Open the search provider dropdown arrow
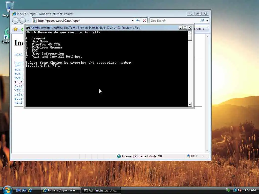Image resolution: width=259 pixels, height=194 pixels. click(x=207, y=21)
